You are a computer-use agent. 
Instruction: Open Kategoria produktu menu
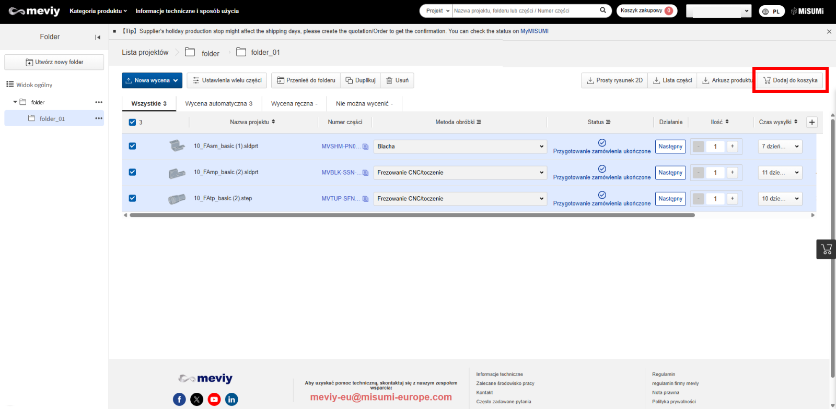(98, 11)
